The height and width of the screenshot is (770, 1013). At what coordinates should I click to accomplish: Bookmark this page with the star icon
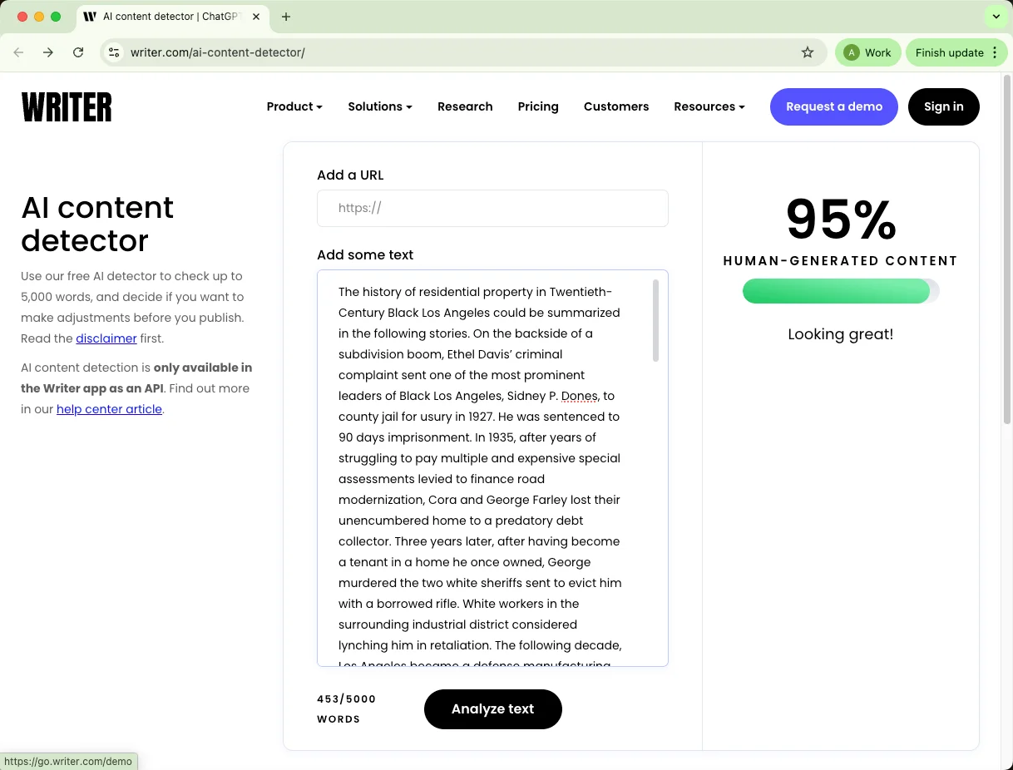[x=808, y=52]
